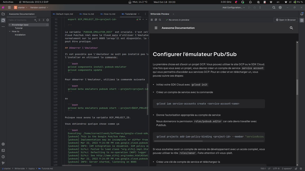Jump to next highlighted problem arrow
This screenshot has width=305, height=171.
(x=146, y=19)
